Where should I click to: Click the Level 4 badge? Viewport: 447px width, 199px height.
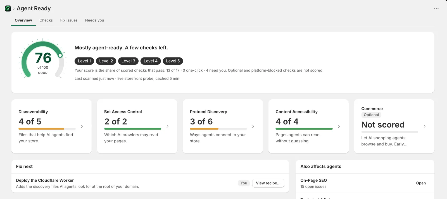(151, 61)
